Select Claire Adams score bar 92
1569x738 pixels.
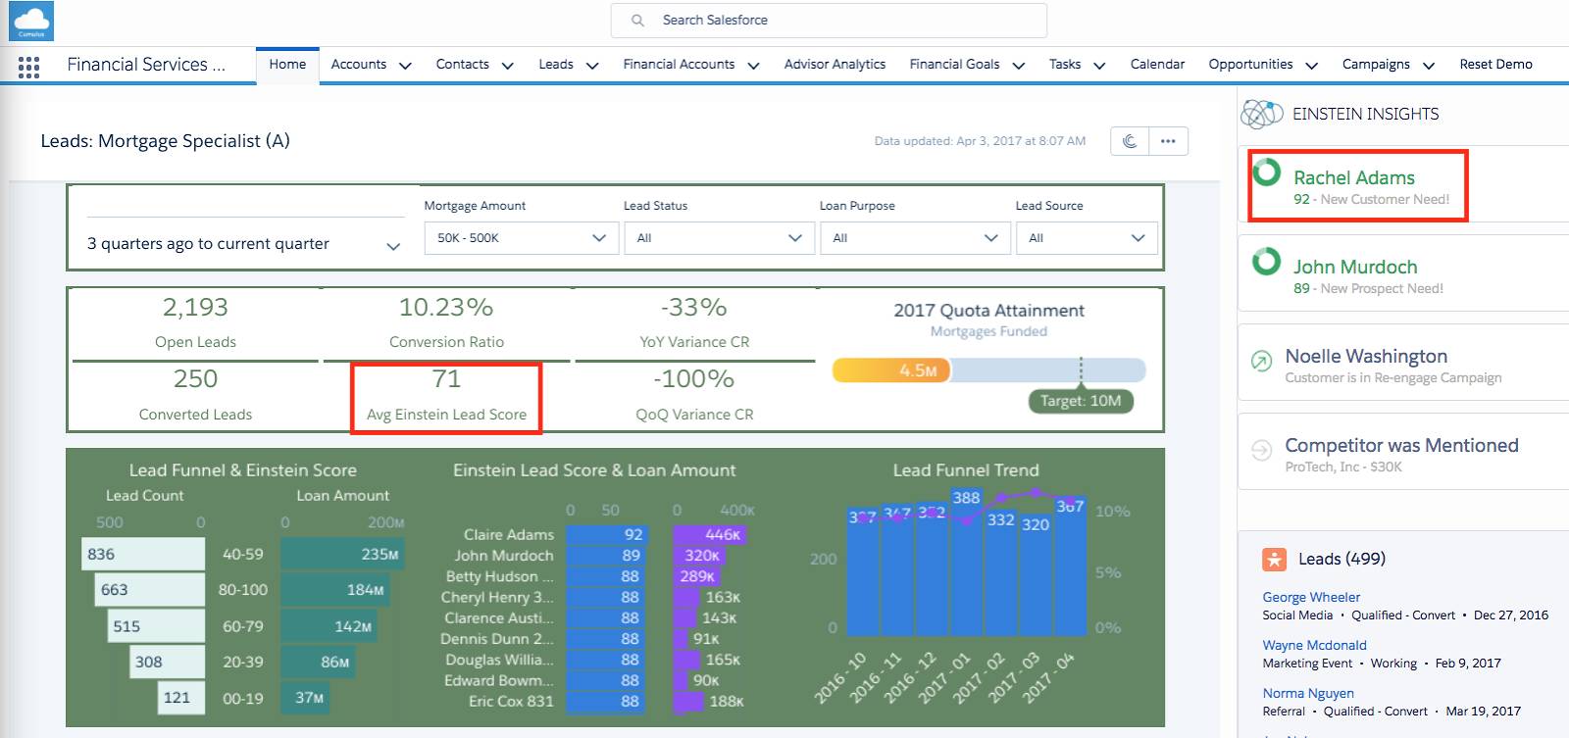605,534
